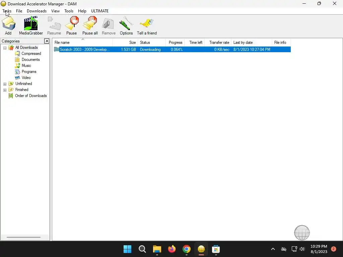Click the Pause all toolbar icon
343x257 pixels.
coord(90,25)
